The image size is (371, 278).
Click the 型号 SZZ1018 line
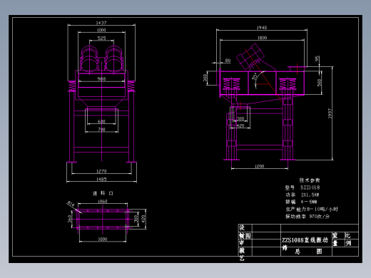coord(303,187)
